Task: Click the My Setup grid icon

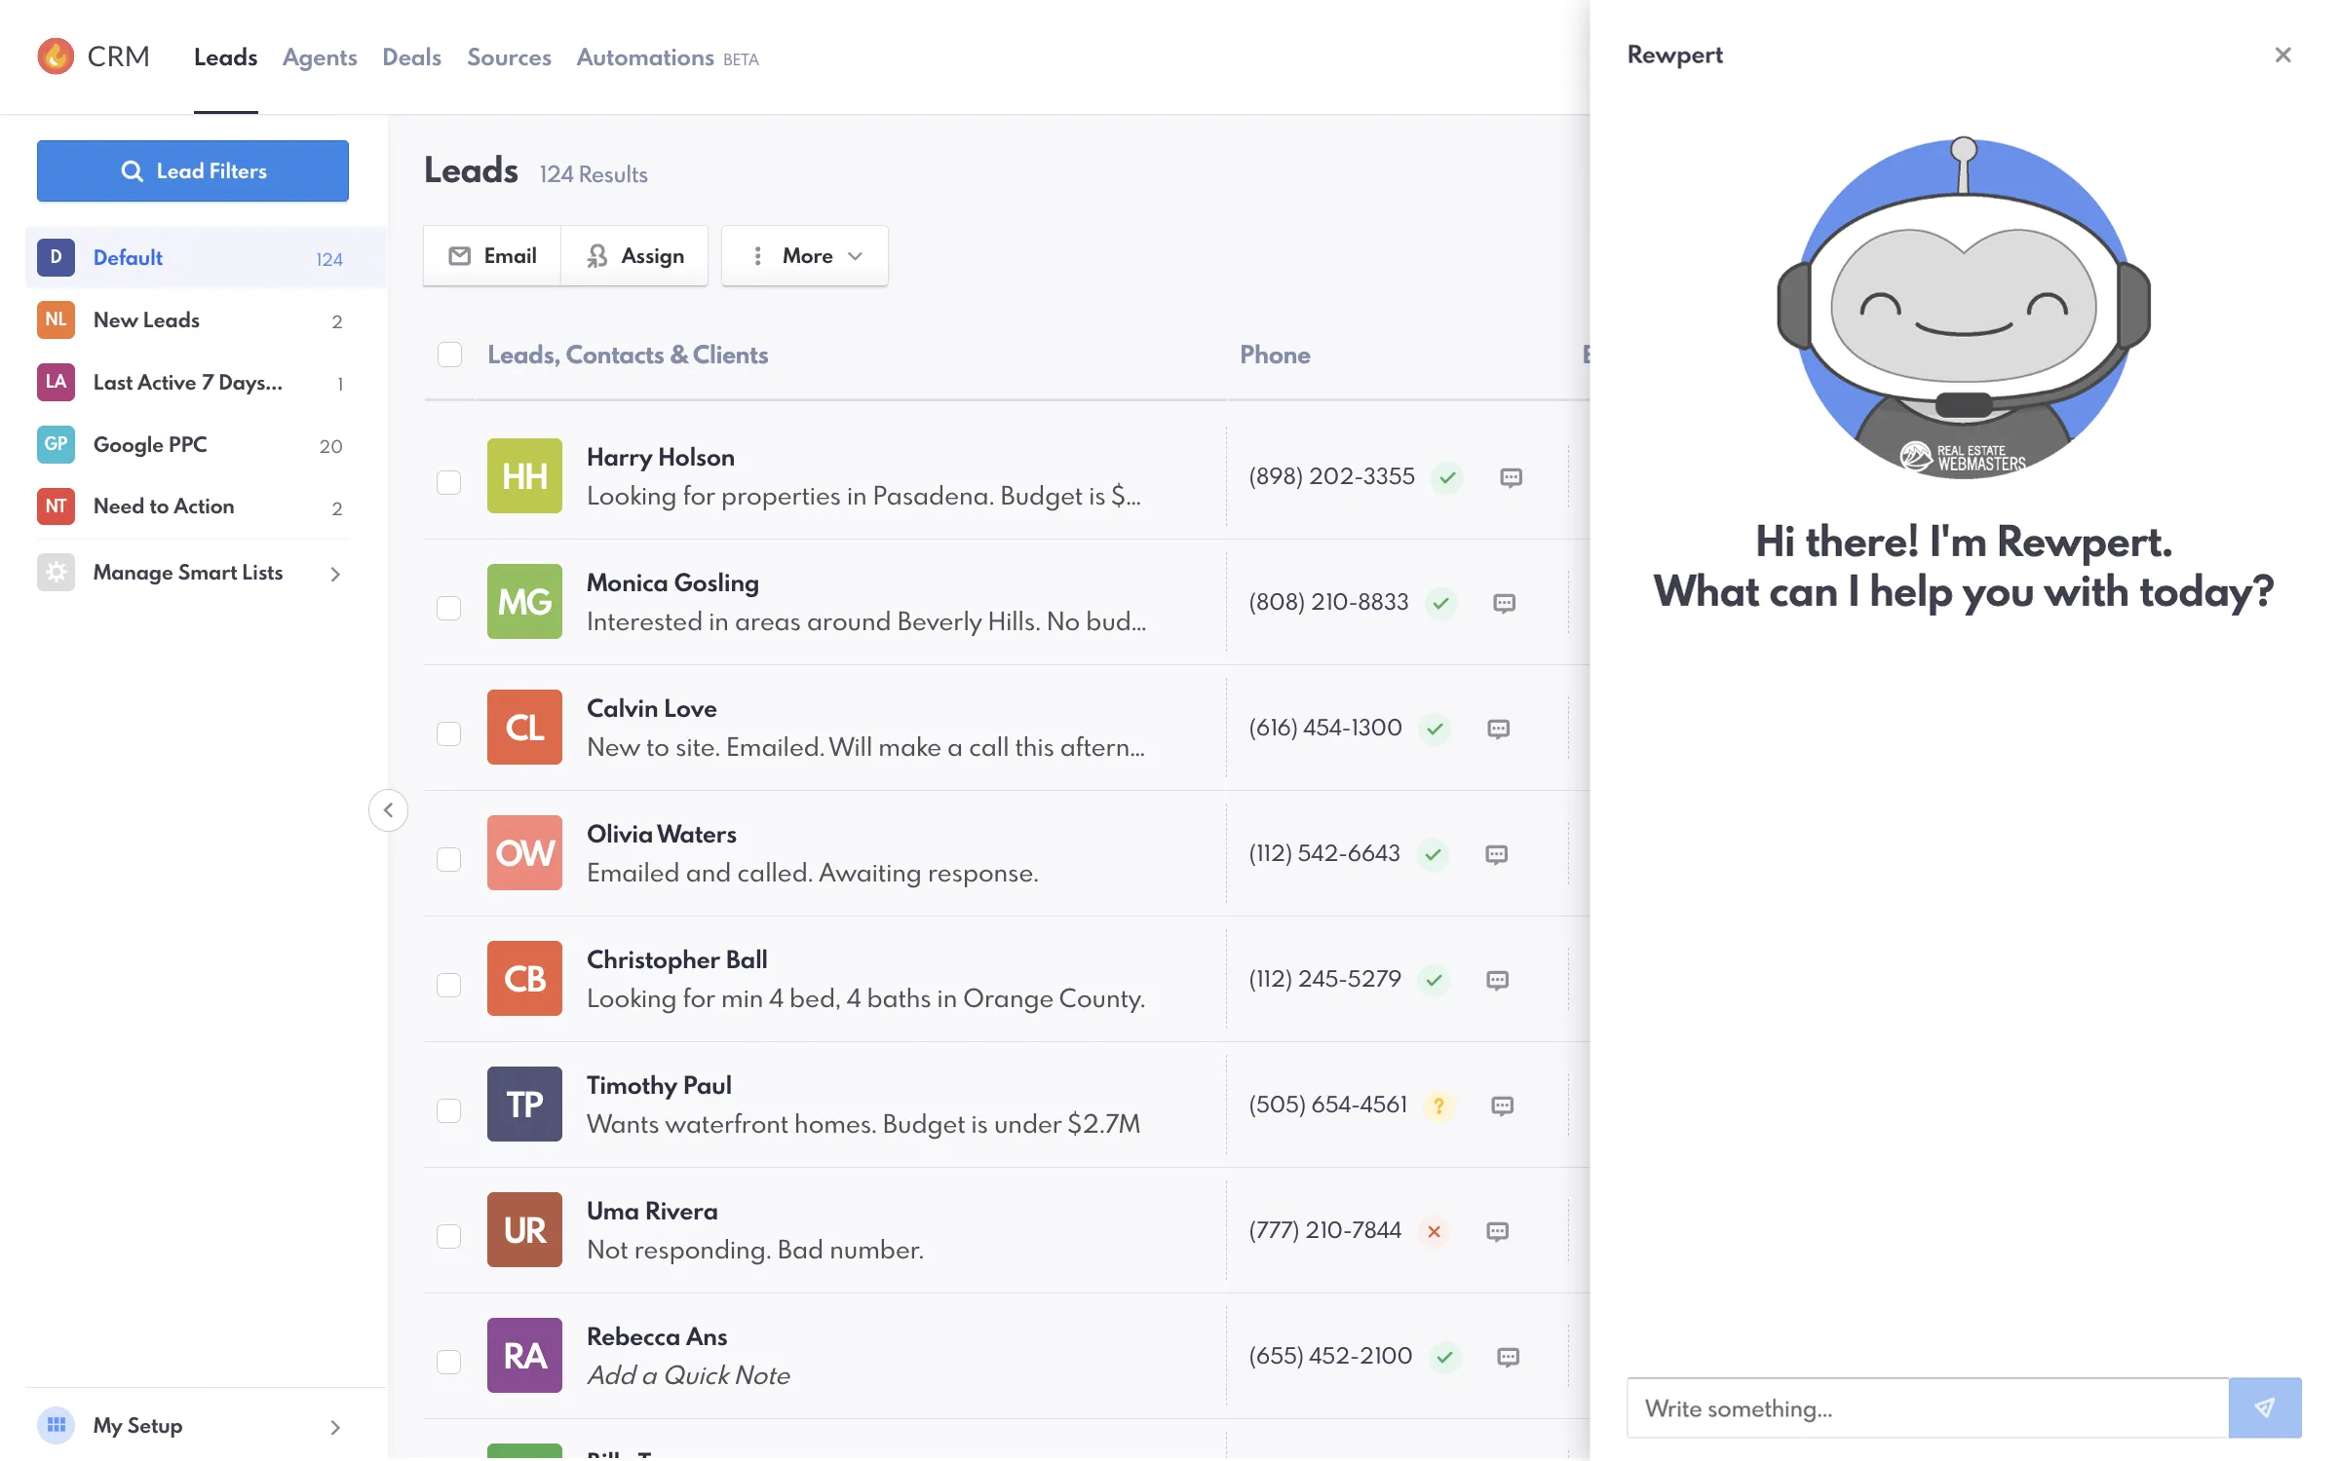Action: (56, 1425)
